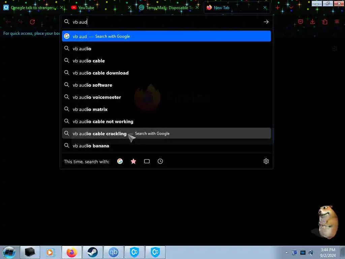The height and width of the screenshot is (259, 345).
Task: Show hidden system tray icons
Action: pos(286,253)
